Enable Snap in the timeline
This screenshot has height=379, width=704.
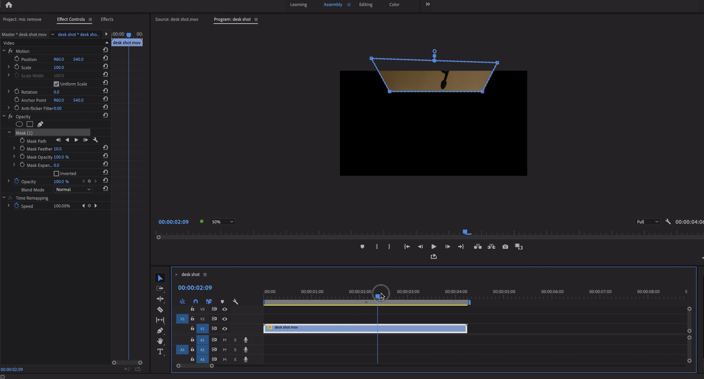pos(196,302)
